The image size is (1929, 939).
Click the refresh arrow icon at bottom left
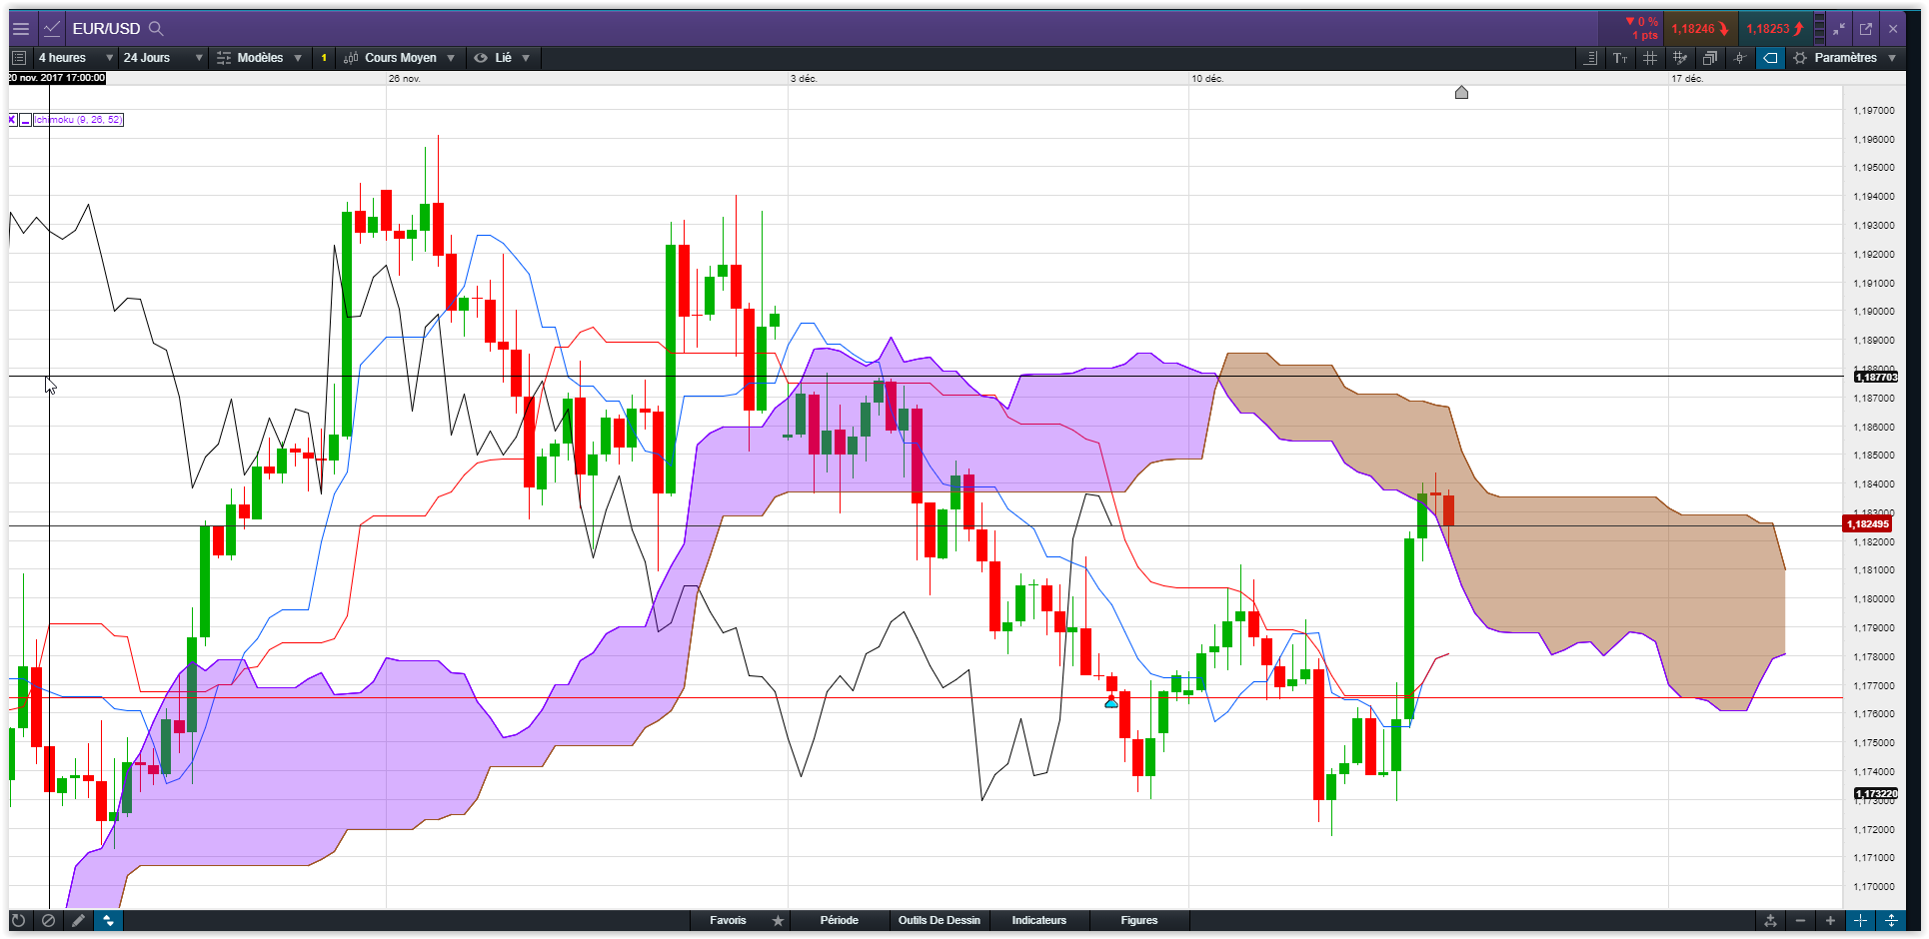[18, 921]
